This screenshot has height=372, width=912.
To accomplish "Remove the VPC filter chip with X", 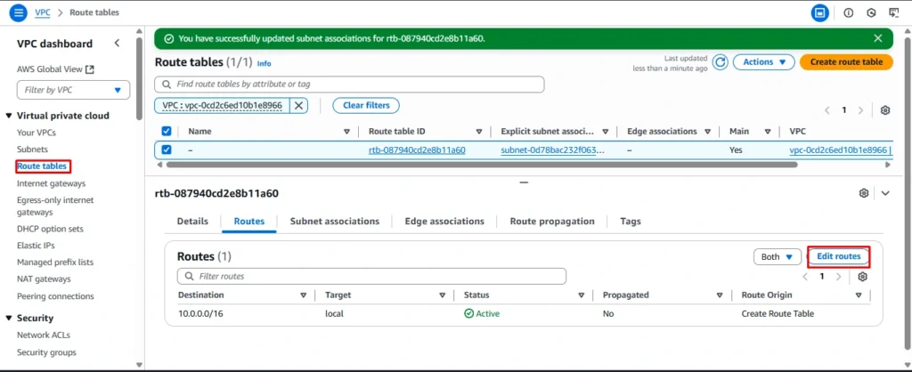I will coord(299,105).
